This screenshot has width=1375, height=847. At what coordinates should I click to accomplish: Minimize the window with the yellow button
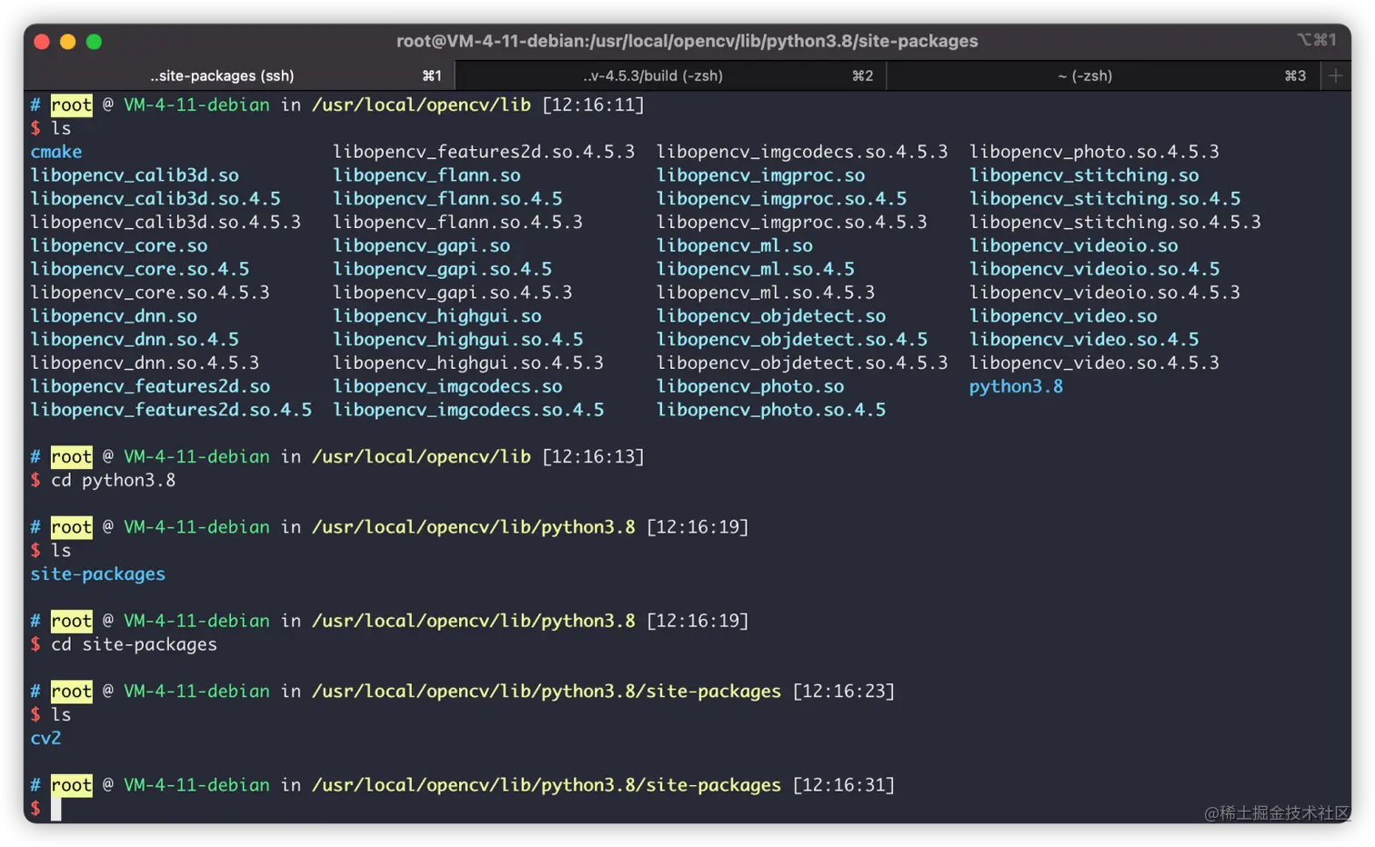tap(67, 42)
